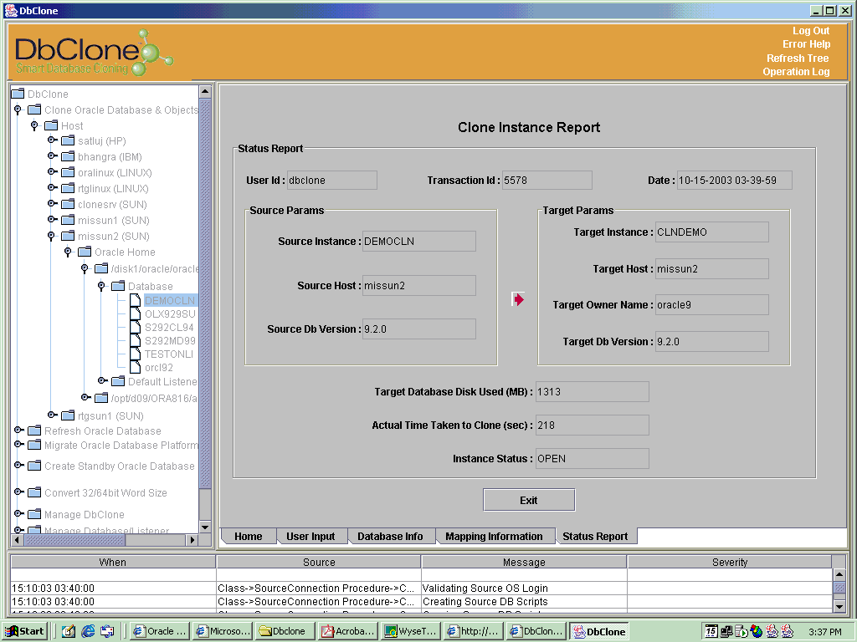Click the When column header in the log
This screenshot has width=857, height=642.
point(113,562)
